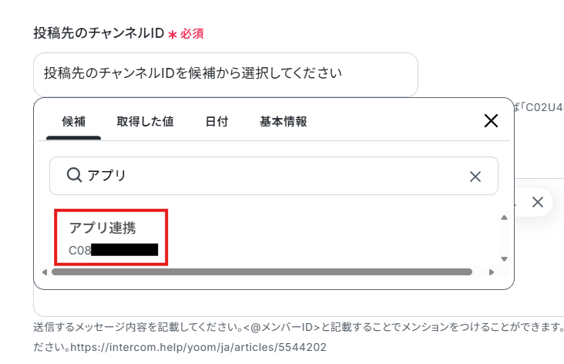Viewport: 564px width, 364px height.
Task: Open the intercom help article link
Action: click(199, 347)
